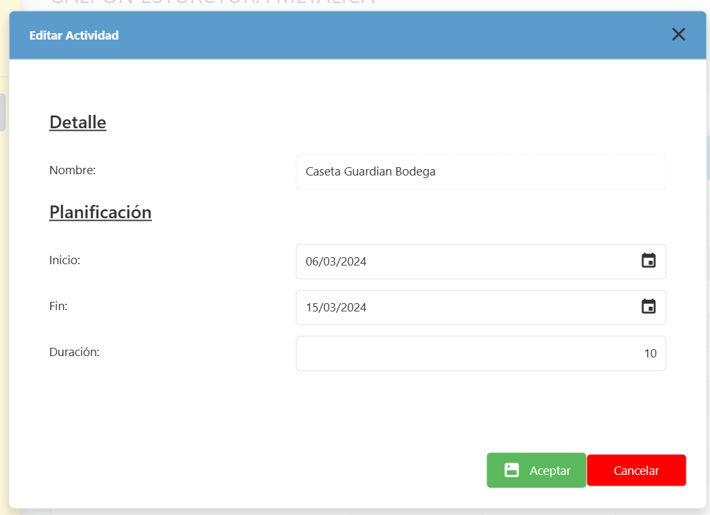Select the day segment 06 in Inicio

(x=312, y=262)
